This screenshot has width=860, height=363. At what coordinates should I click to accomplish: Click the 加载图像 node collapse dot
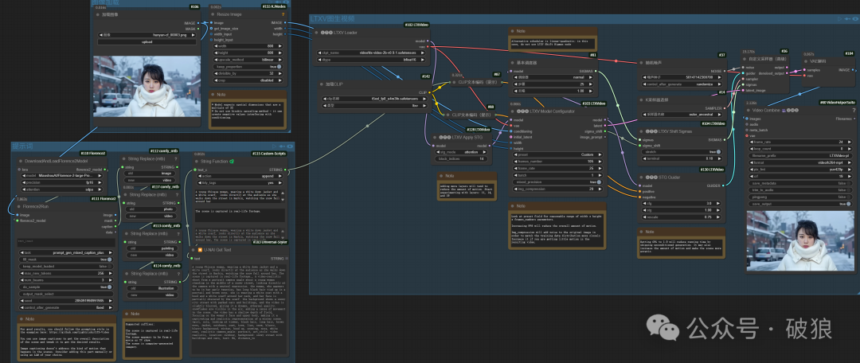click(x=98, y=15)
